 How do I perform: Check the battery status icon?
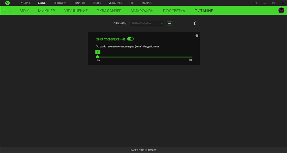(195, 23)
